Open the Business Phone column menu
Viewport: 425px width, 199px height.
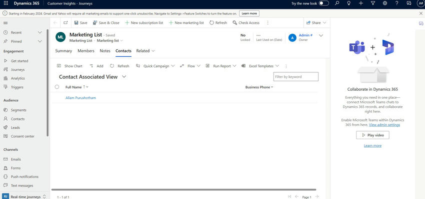pyautogui.click(x=259, y=87)
